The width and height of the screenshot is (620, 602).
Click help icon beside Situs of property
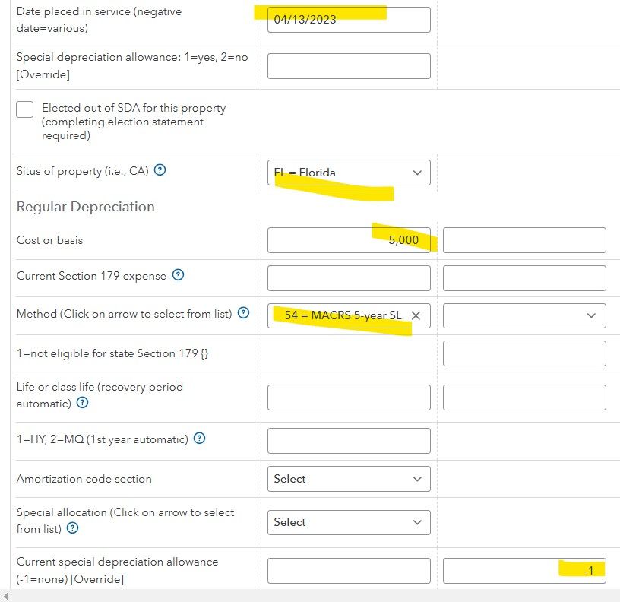[160, 171]
